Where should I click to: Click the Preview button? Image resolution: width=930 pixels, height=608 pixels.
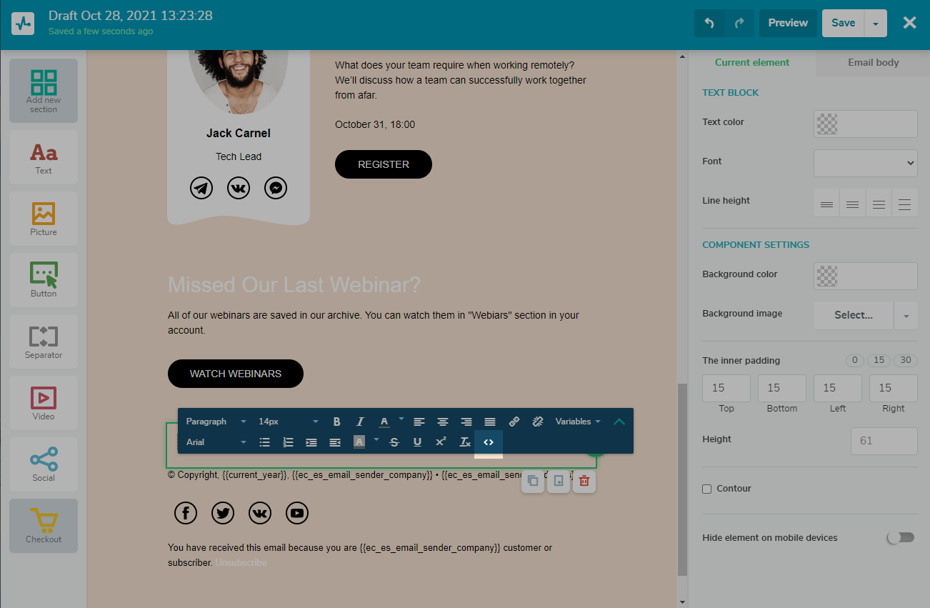point(788,23)
